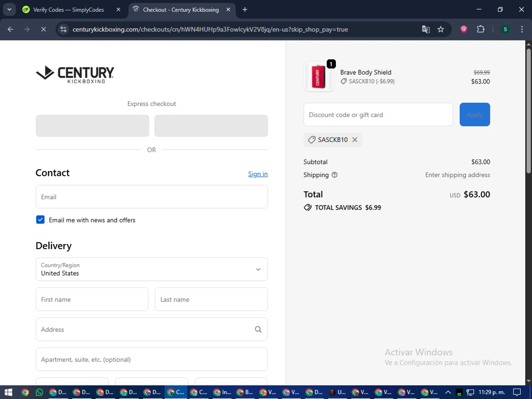Viewport: 532px width, 399px height.
Task: Open the tab search dropdown arrow
Action: point(10,10)
